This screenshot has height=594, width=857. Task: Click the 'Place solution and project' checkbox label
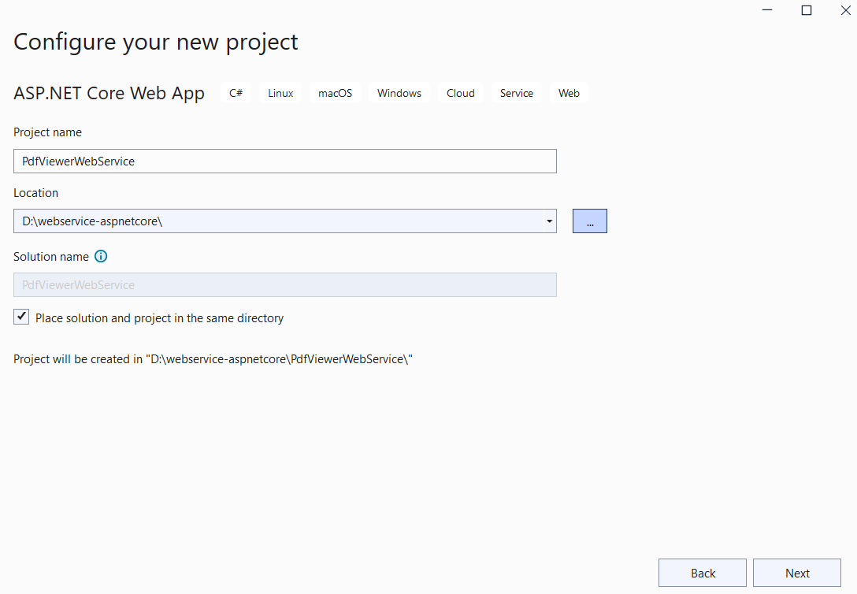click(159, 318)
